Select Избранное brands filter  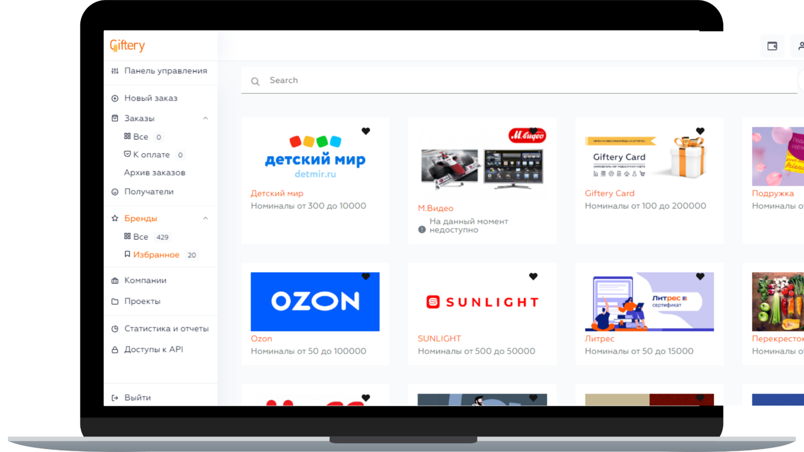(x=156, y=254)
